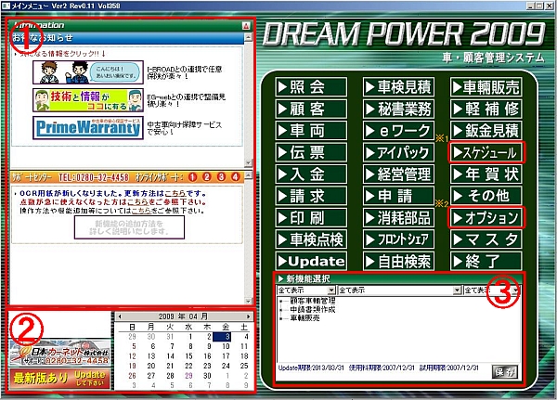Expand the 車輌販売 tree node
Viewport: 557px width, 400px height.
click(x=281, y=318)
